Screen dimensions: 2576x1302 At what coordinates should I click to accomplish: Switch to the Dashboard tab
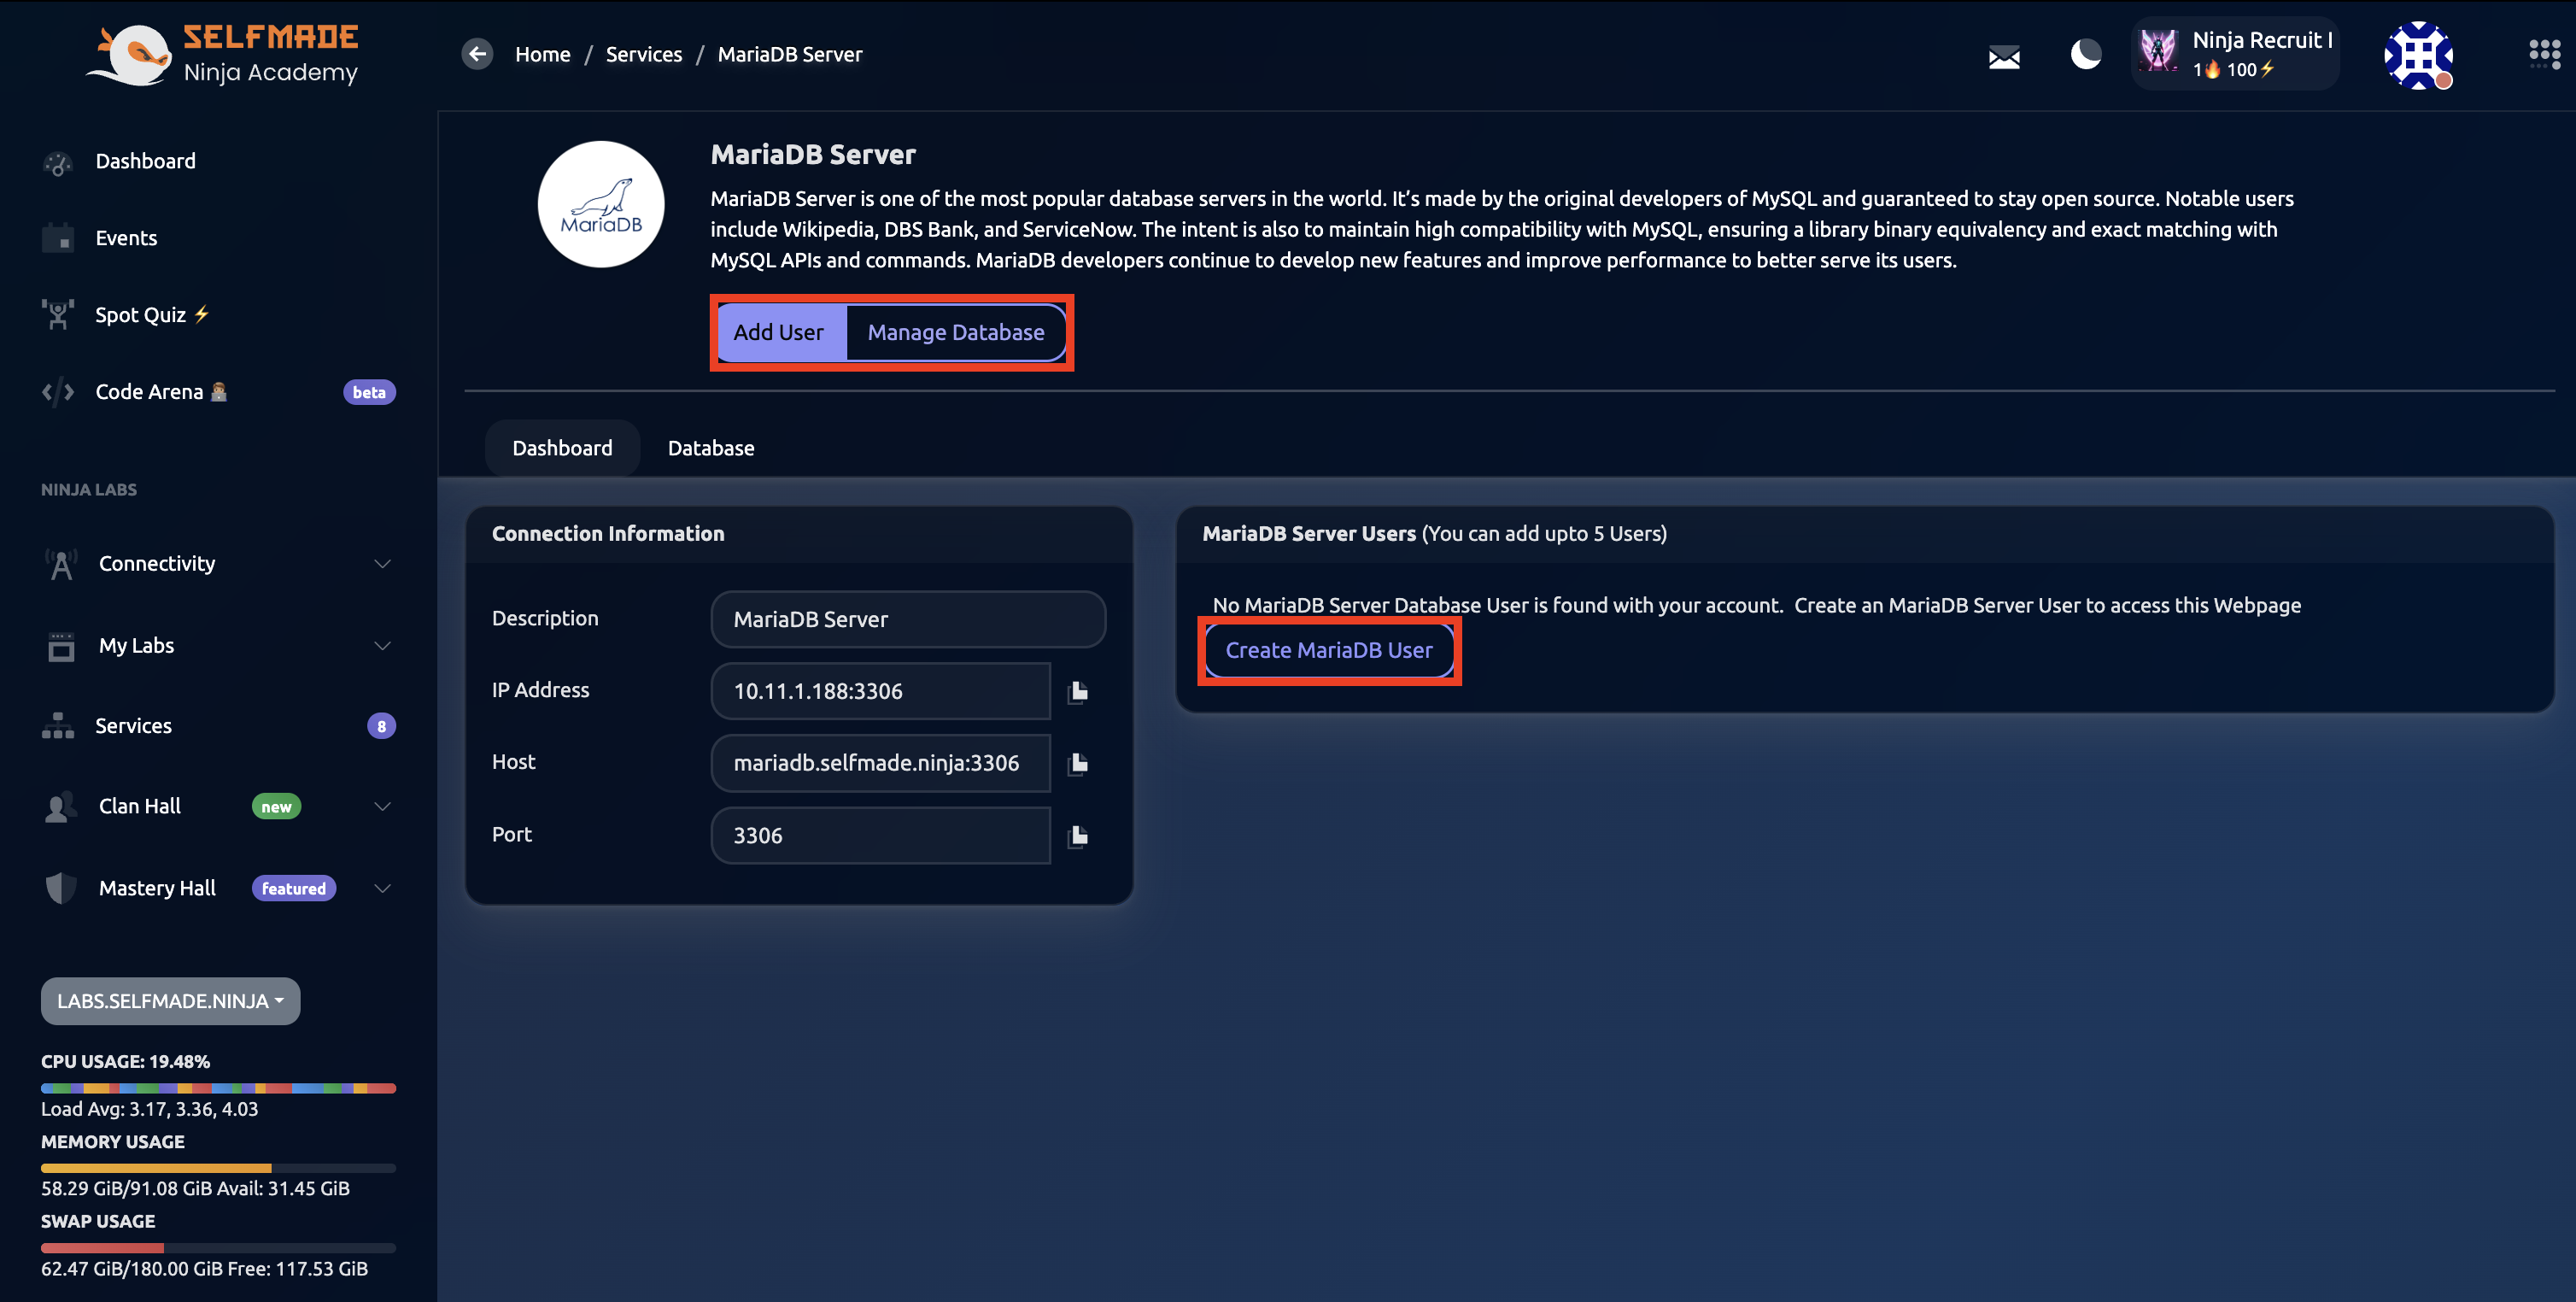562,448
